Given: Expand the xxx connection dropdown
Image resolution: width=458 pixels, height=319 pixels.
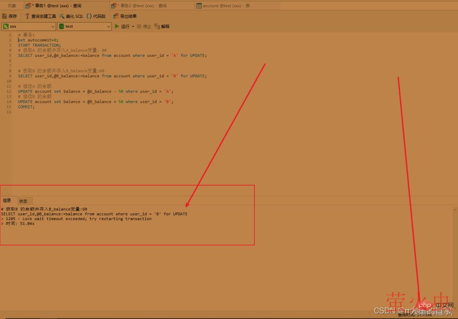Looking at the screenshot, I should click(x=53, y=26).
